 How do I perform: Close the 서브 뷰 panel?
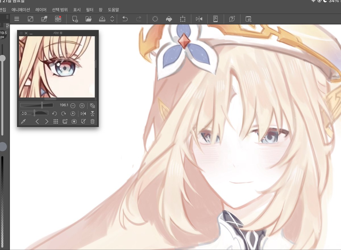26,33
